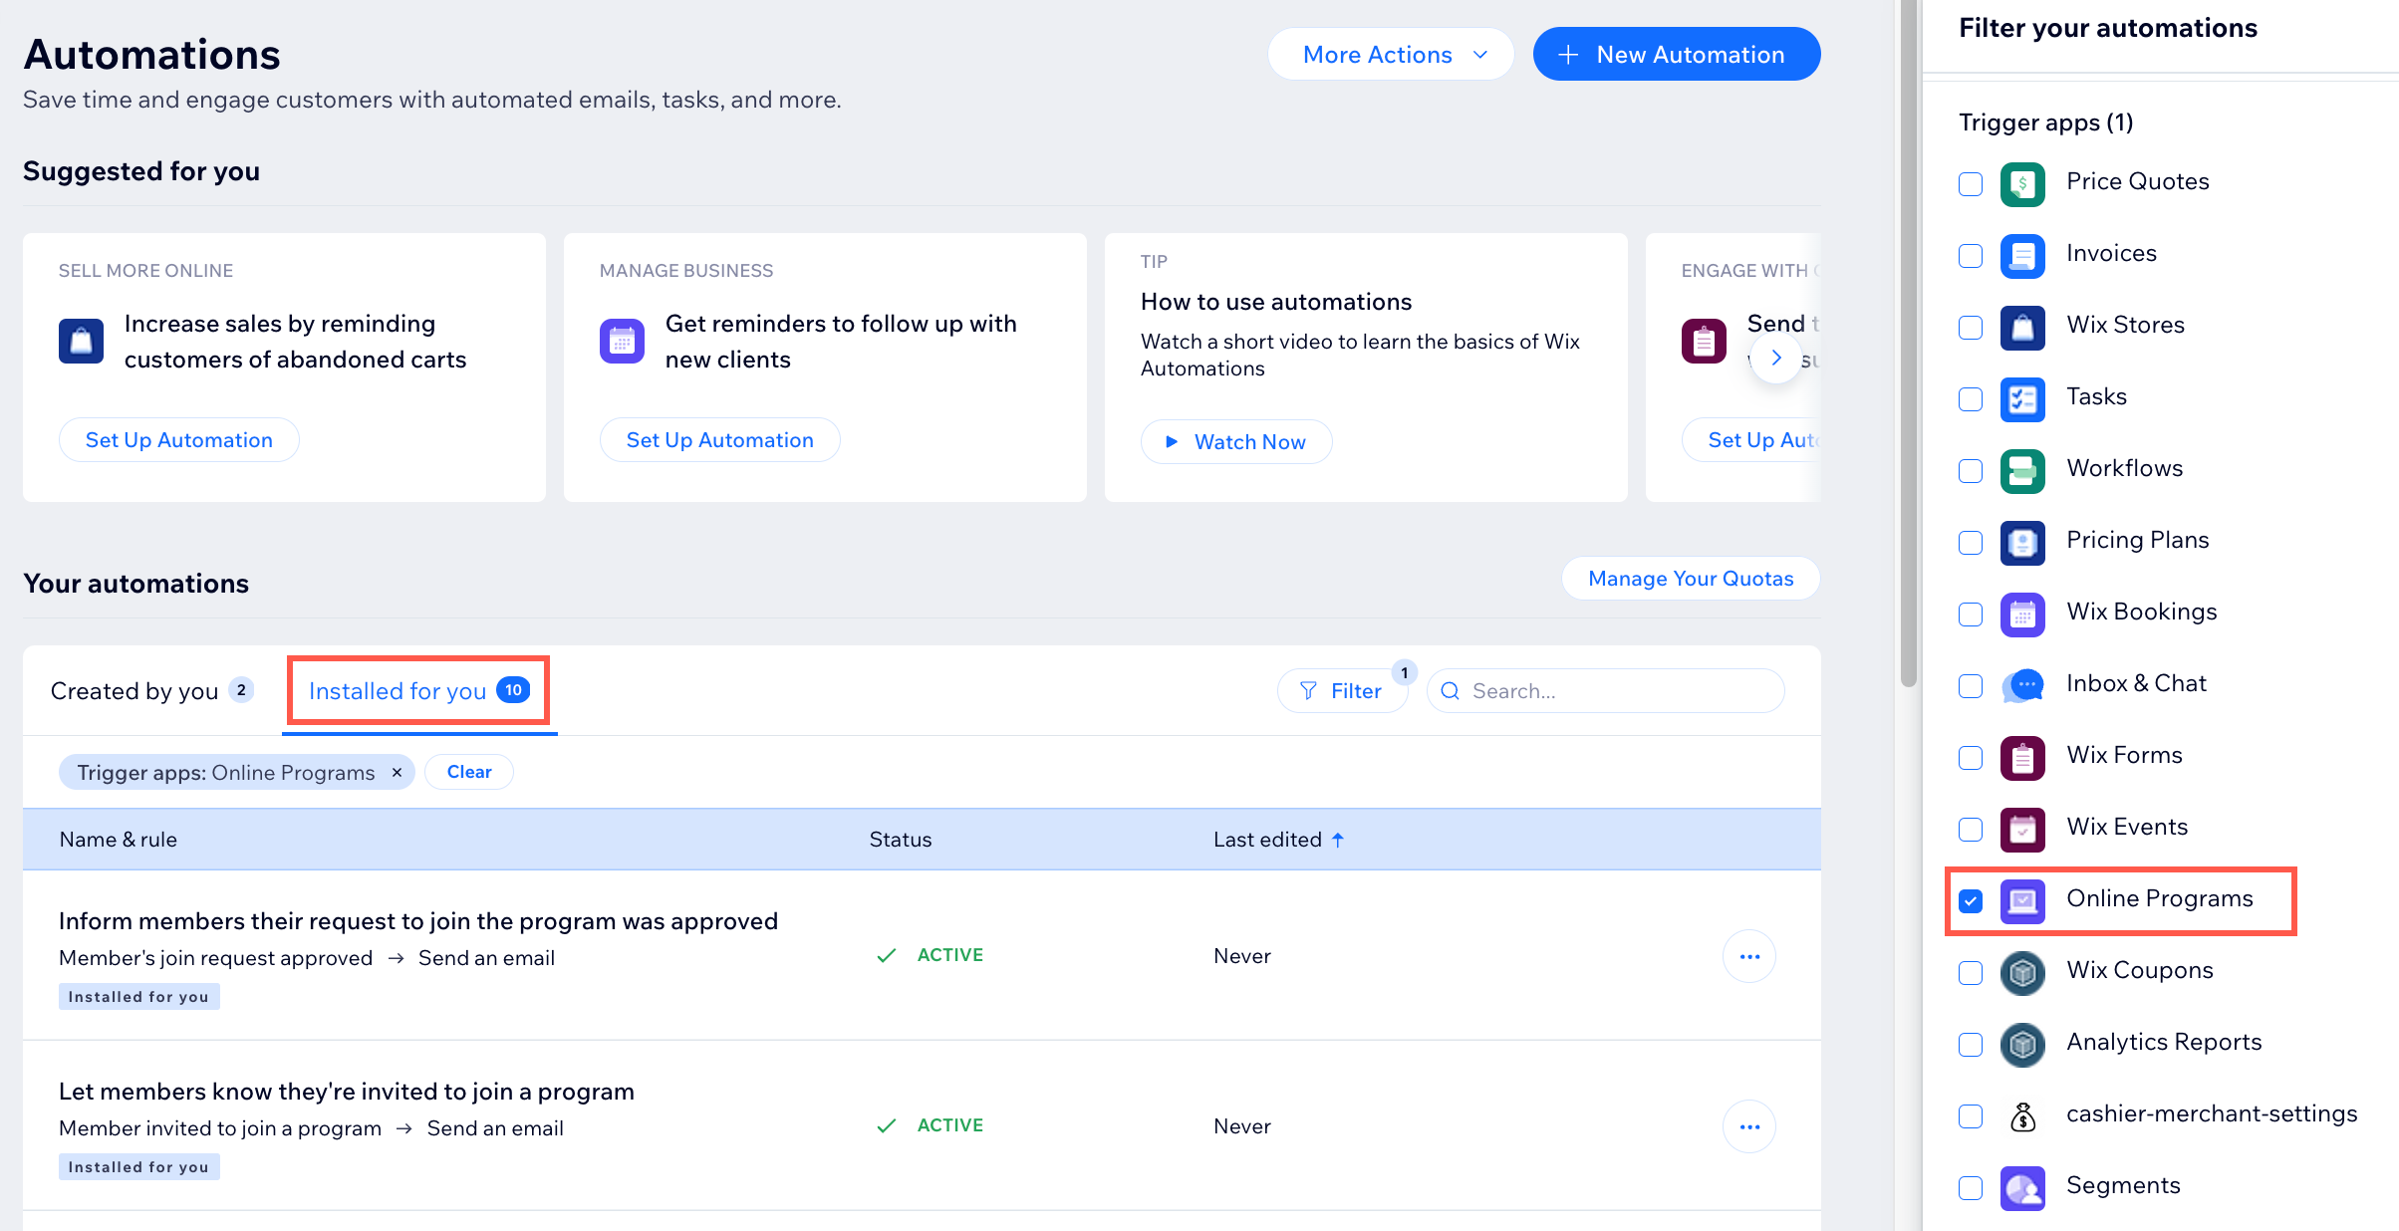2399x1231 pixels.
Task: Switch to Installed for you tab
Action: pos(418,691)
